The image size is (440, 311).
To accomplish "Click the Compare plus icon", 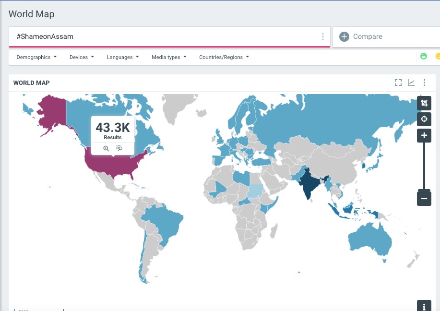I will (x=344, y=36).
